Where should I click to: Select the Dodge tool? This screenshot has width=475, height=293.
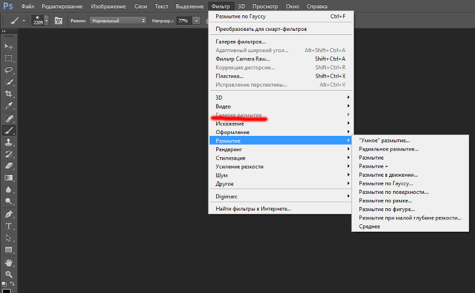[x=8, y=201]
